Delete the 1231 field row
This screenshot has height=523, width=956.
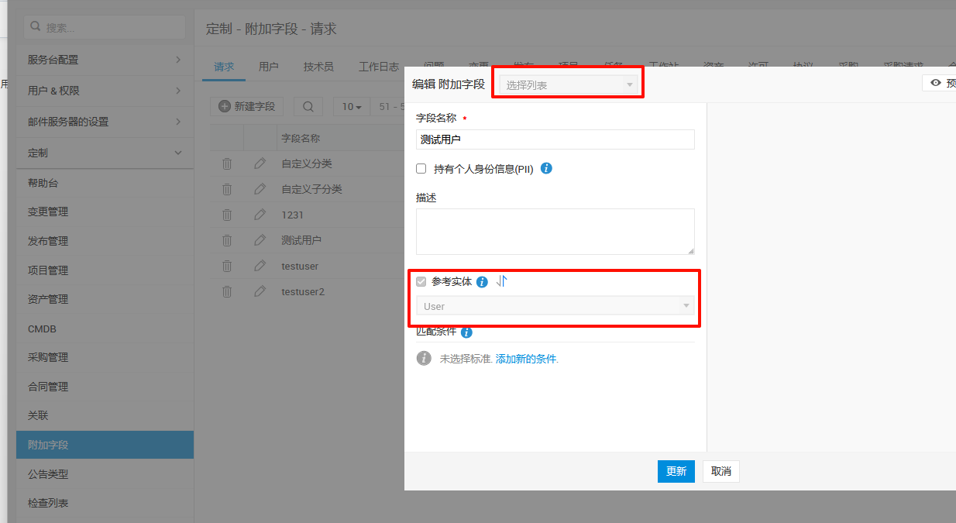coord(227,215)
